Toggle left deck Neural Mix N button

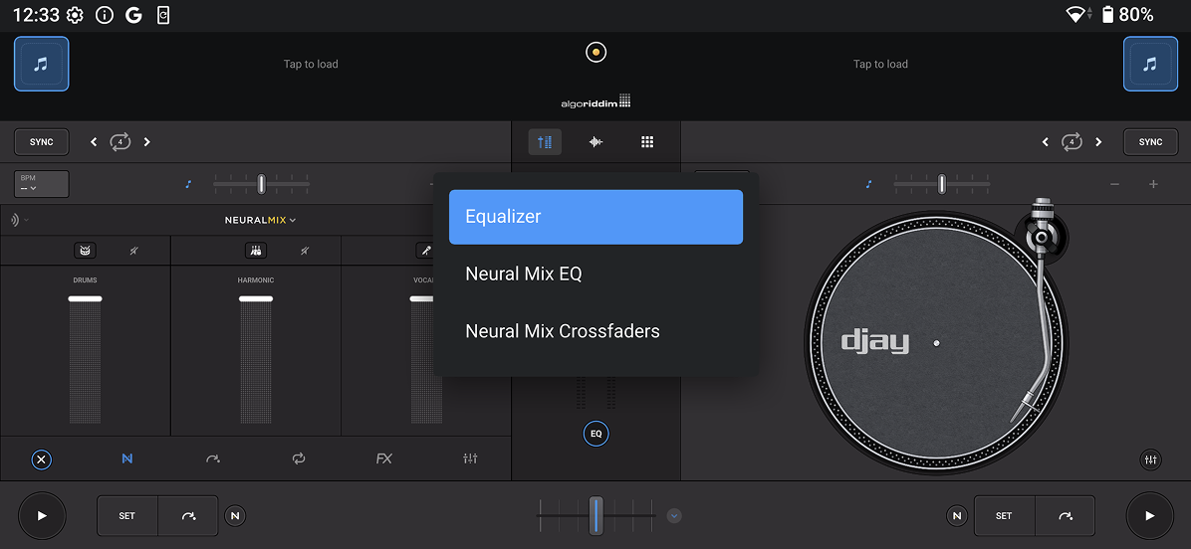pyautogui.click(x=235, y=515)
